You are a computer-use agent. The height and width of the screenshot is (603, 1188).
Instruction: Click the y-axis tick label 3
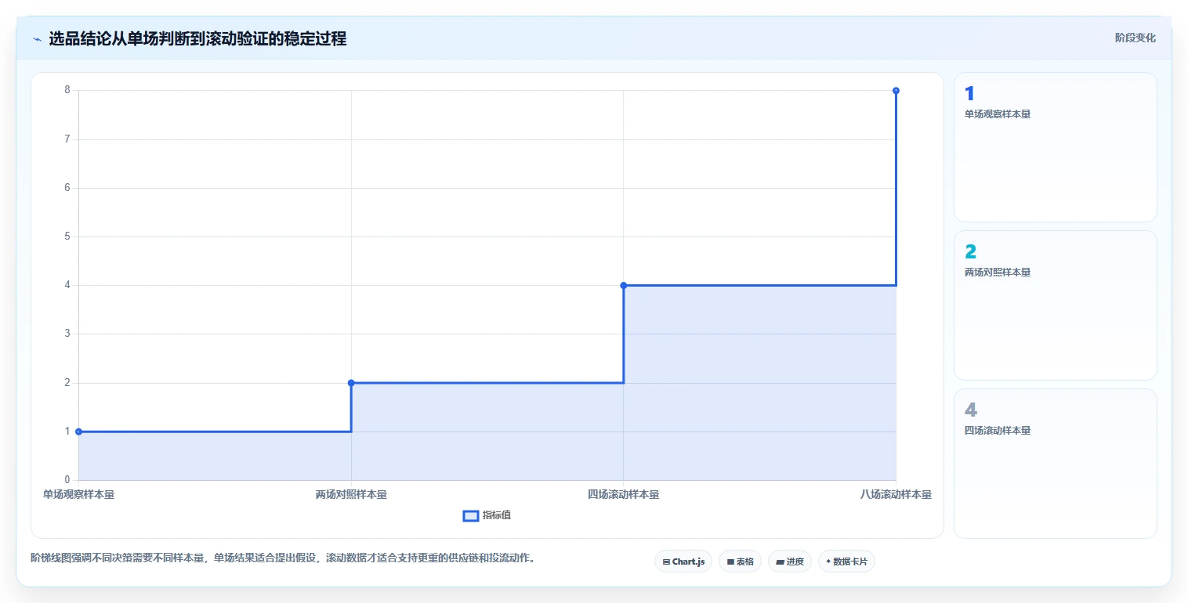click(x=67, y=334)
